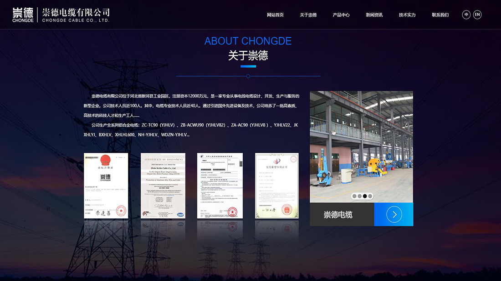The height and width of the screenshot is (281, 501).
Task: Click the product list paragraph starting 公司生产全系列
Action: [x=191, y=130]
